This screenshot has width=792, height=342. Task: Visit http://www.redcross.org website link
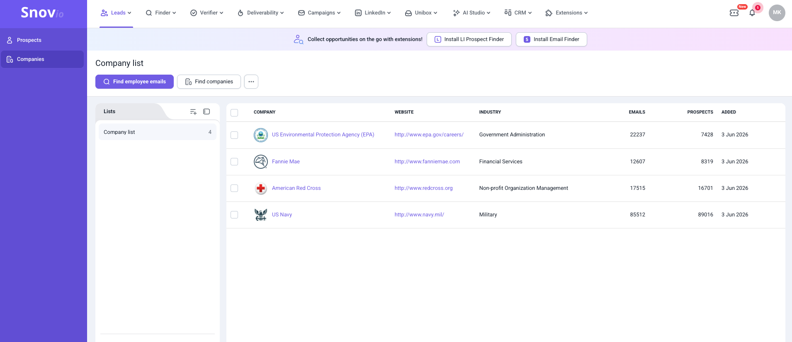point(424,188)
